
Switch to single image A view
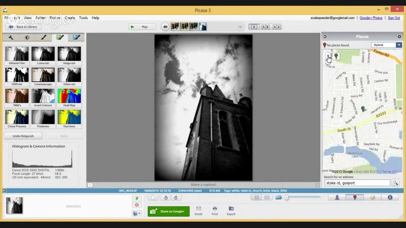[x=254, y=27]
